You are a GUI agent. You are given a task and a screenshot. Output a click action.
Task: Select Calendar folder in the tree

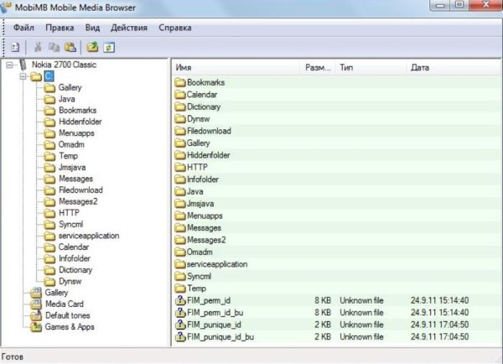pyautogui.click(x=74, y=247)
